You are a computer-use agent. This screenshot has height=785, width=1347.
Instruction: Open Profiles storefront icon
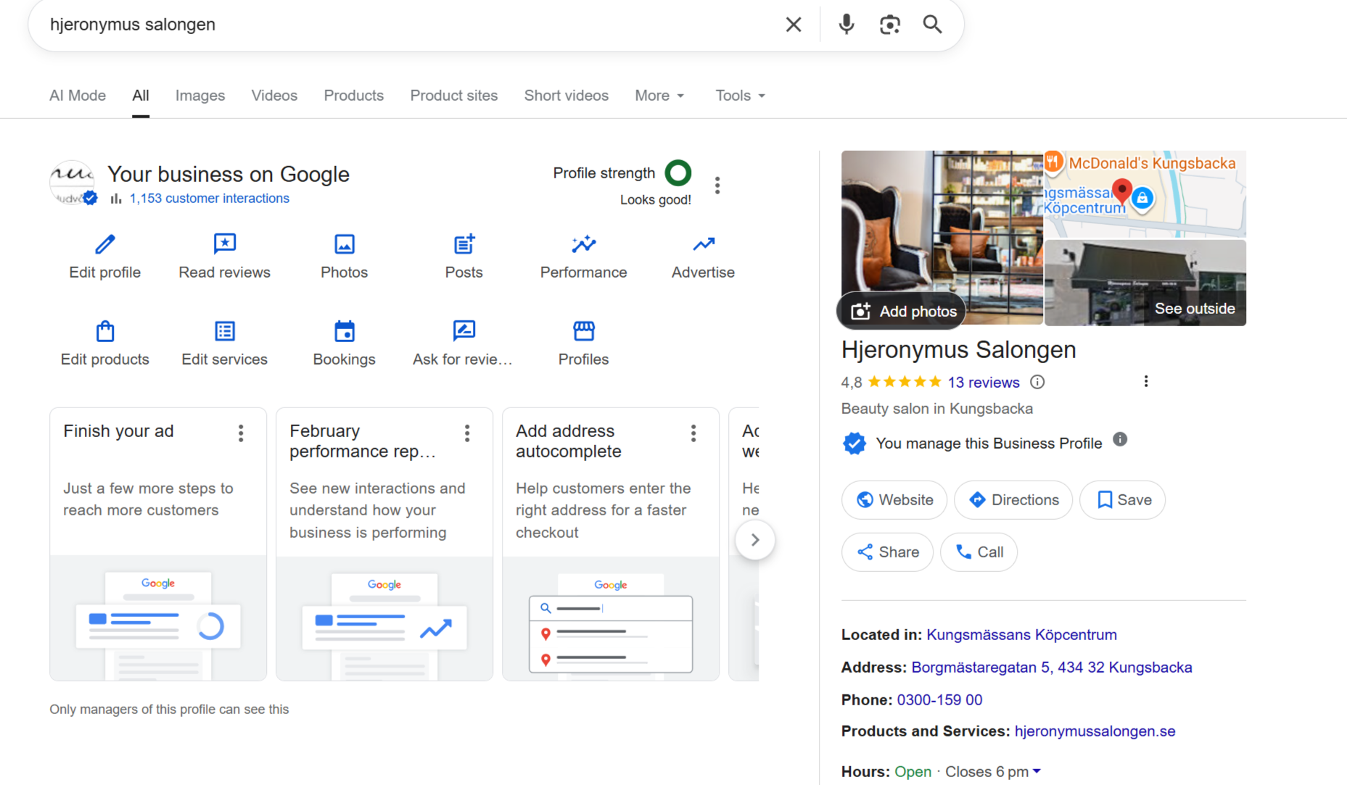(x=584, y=331)
